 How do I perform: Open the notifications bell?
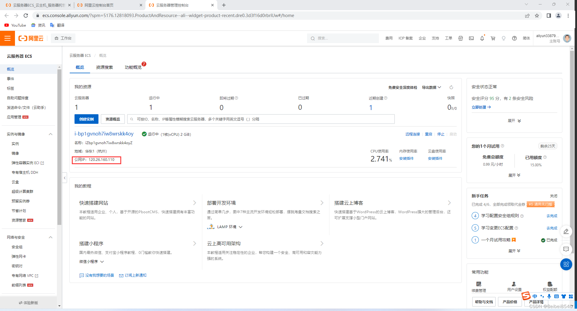[482, 38]
